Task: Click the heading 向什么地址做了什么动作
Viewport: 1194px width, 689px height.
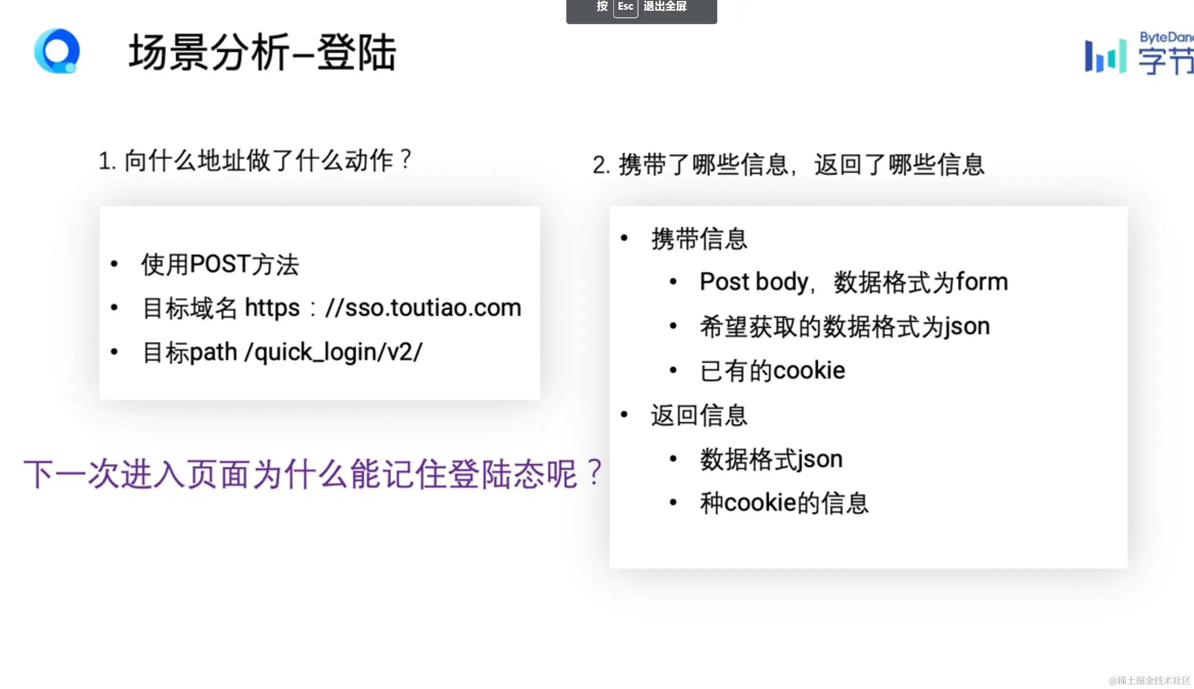Action: 256,160
